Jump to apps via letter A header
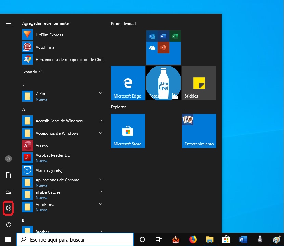The height and width of the screenshot is (246, 284). pos(24,109)
